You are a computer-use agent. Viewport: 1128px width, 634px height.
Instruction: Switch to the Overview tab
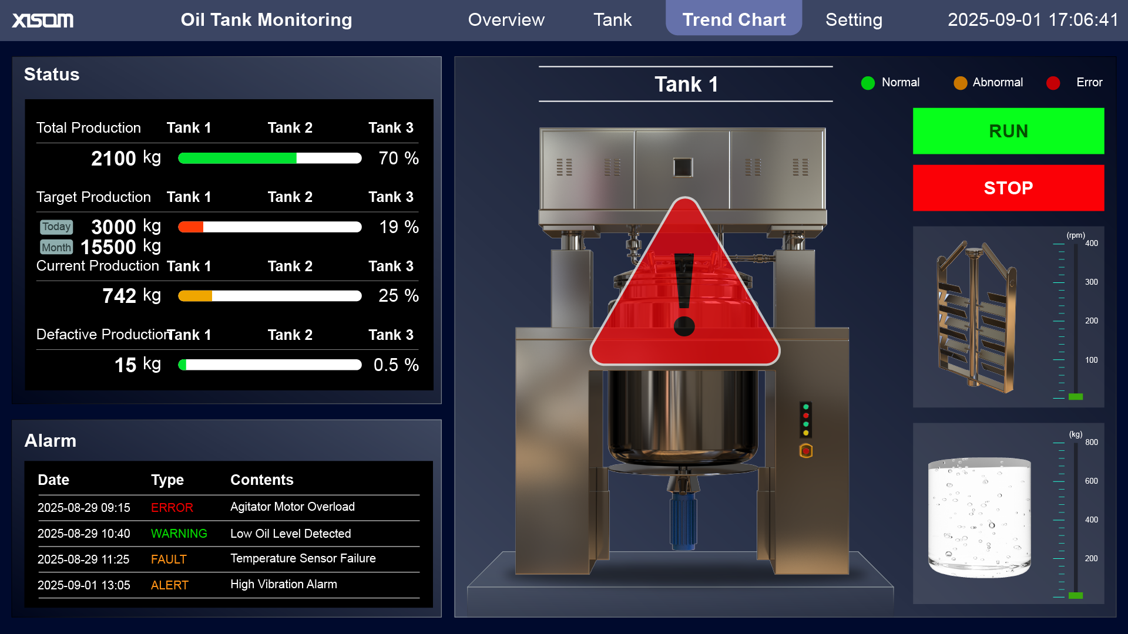506,19
